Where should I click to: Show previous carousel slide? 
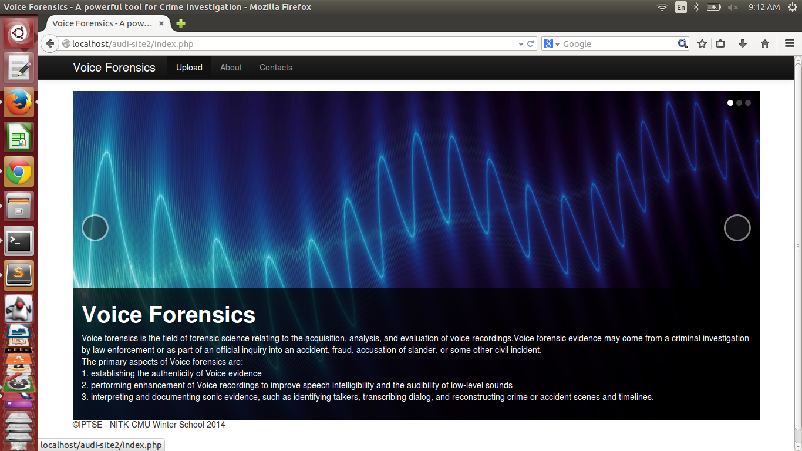(95, 228)
